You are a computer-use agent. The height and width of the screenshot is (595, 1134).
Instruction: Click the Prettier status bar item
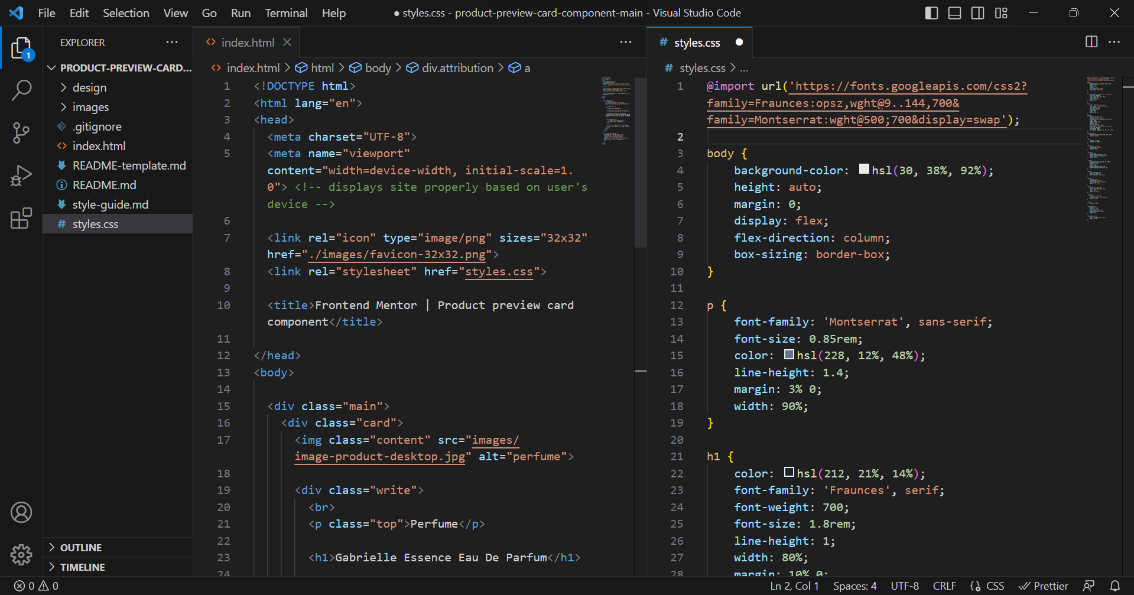pos(1044,586)
